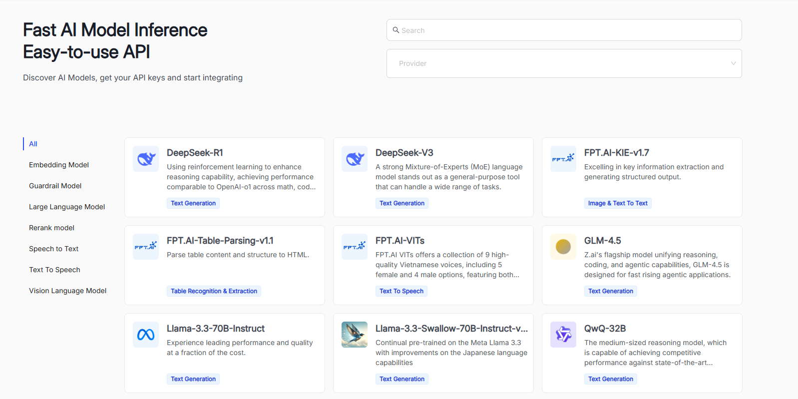Switch to Speech to Text category
798x399 pixels.
click(x=54, y=249)
